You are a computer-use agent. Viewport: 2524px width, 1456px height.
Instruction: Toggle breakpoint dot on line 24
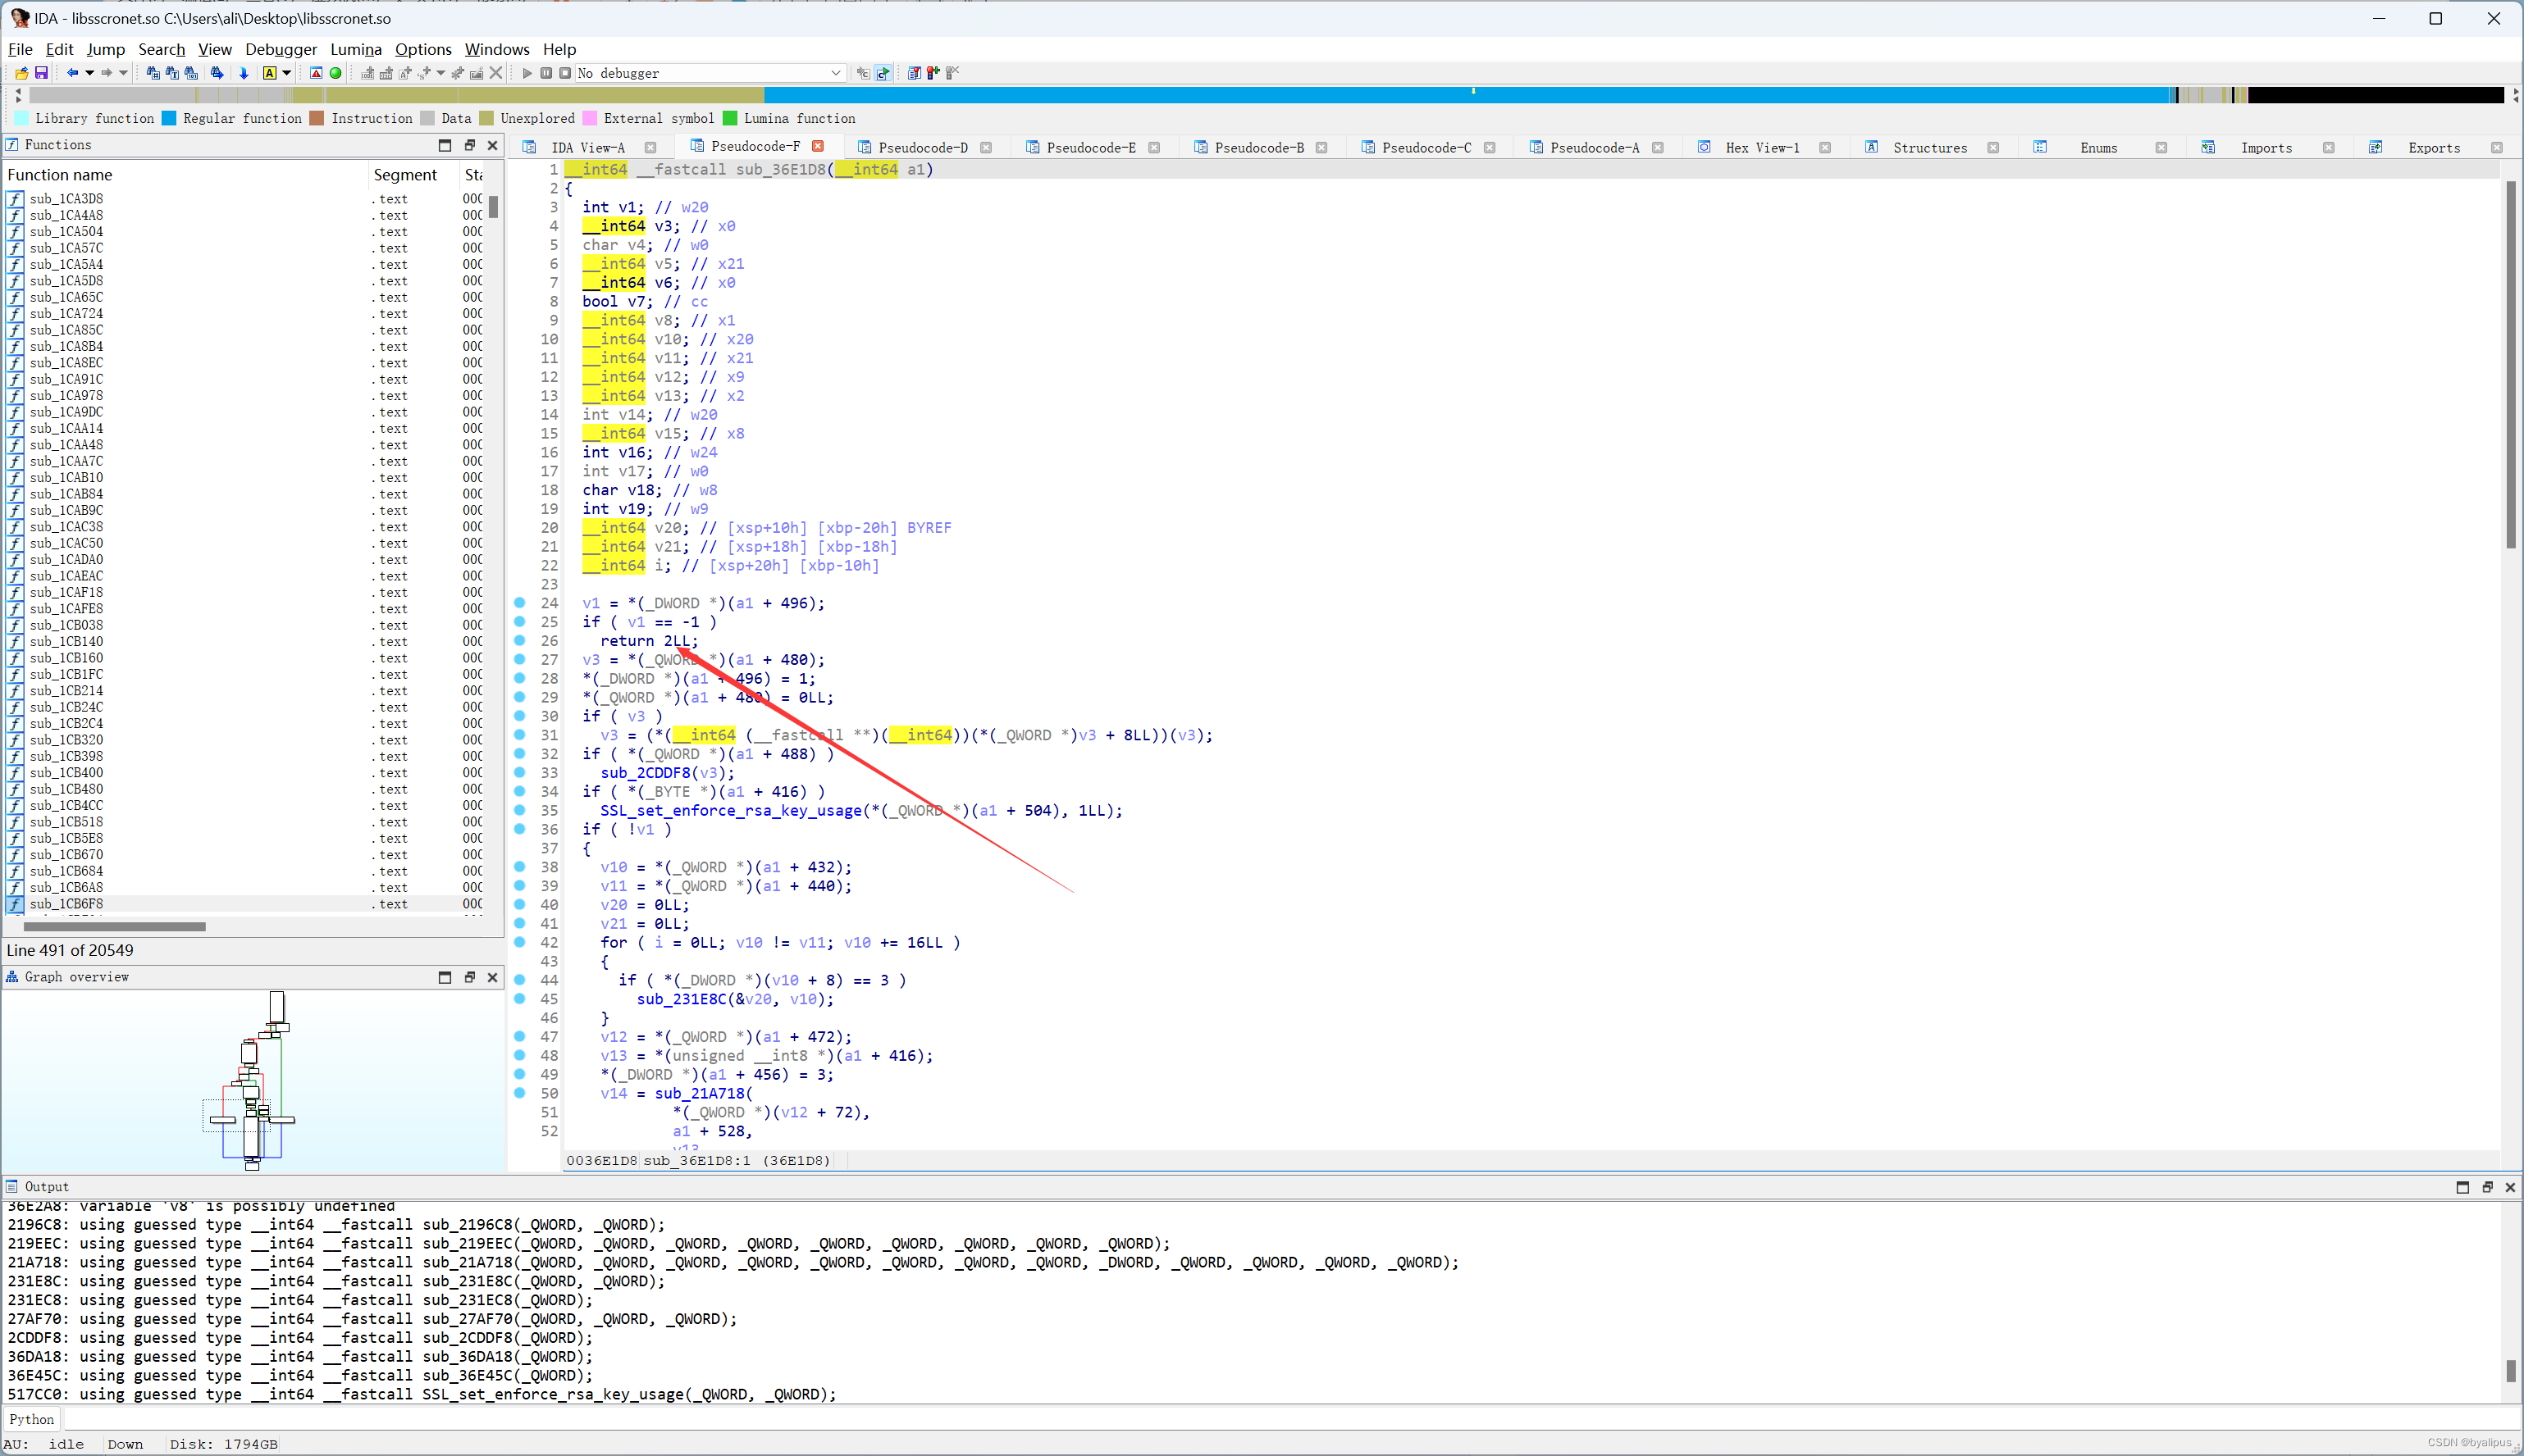[519, 603]
